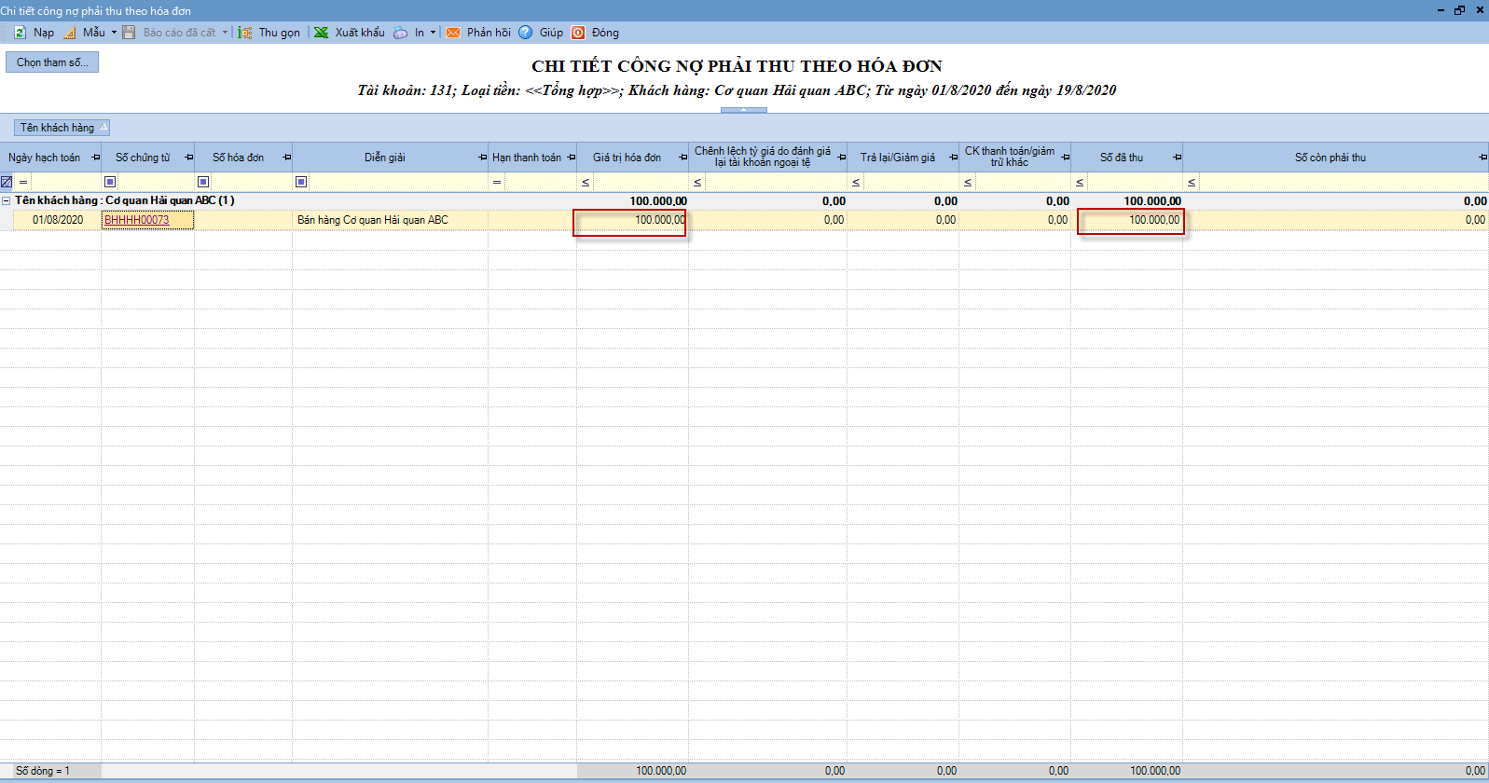Click the Số còn phải thu column header
The width and height of the screenshot is (1489, 783).
pyautogui.click(x=1330, y=158)
